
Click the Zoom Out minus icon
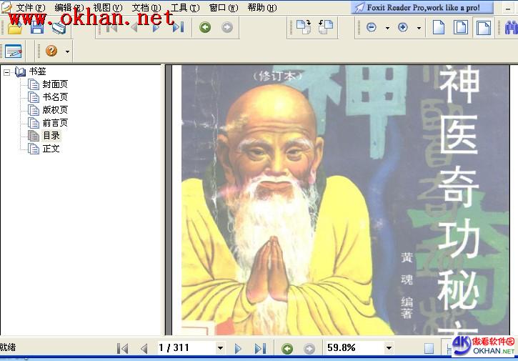click(x=372, y=27)
